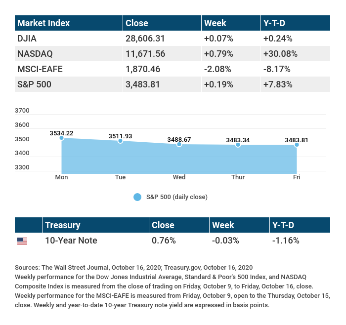Select Tuesday data point 3511.93
Image resolution: width=346 pixels, height=325 pixels.
coord(120,141)
